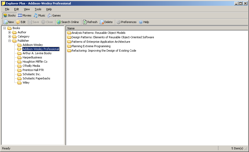Select the Planning Extreme Programming item

pyautogui.click(x=91, y=46)
